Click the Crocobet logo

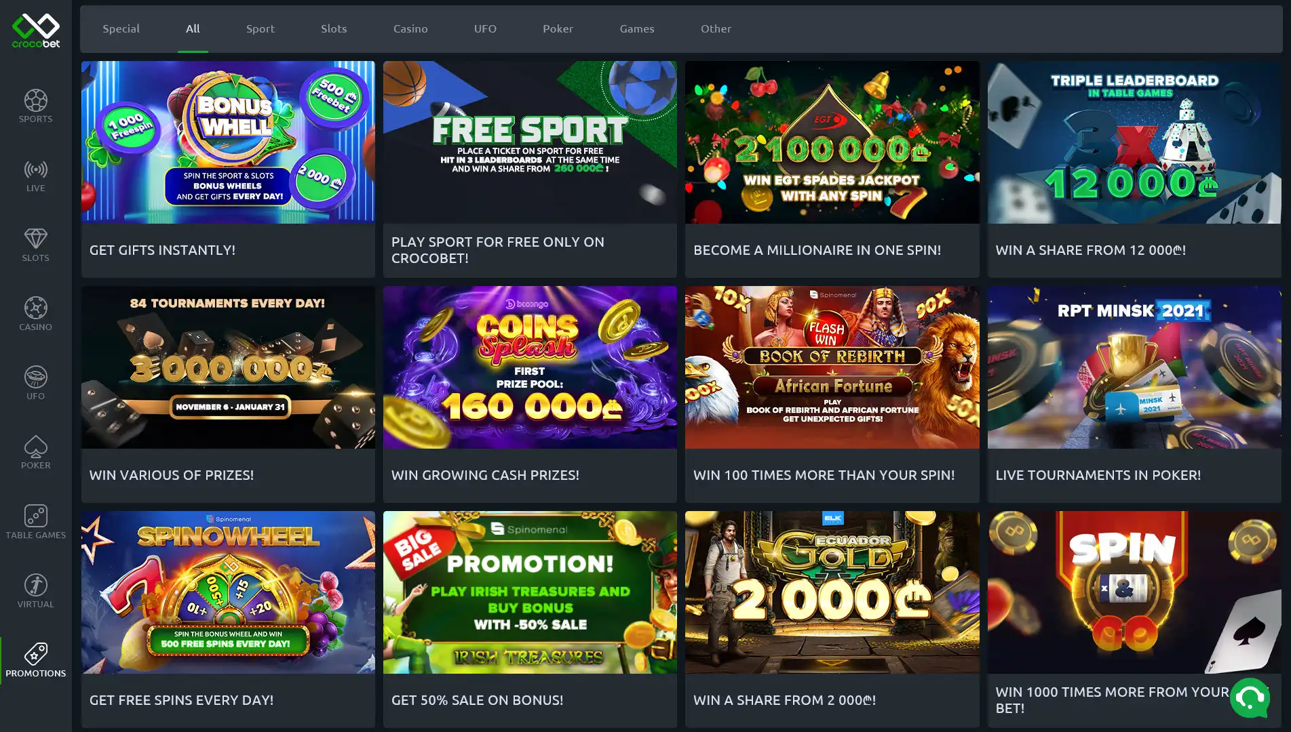tap(36, 30)
